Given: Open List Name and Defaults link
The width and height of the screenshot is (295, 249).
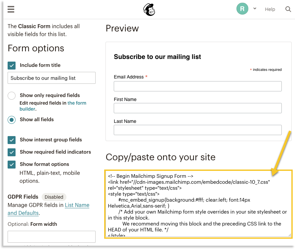Looking at the screenshot, I should click(77, 205).
